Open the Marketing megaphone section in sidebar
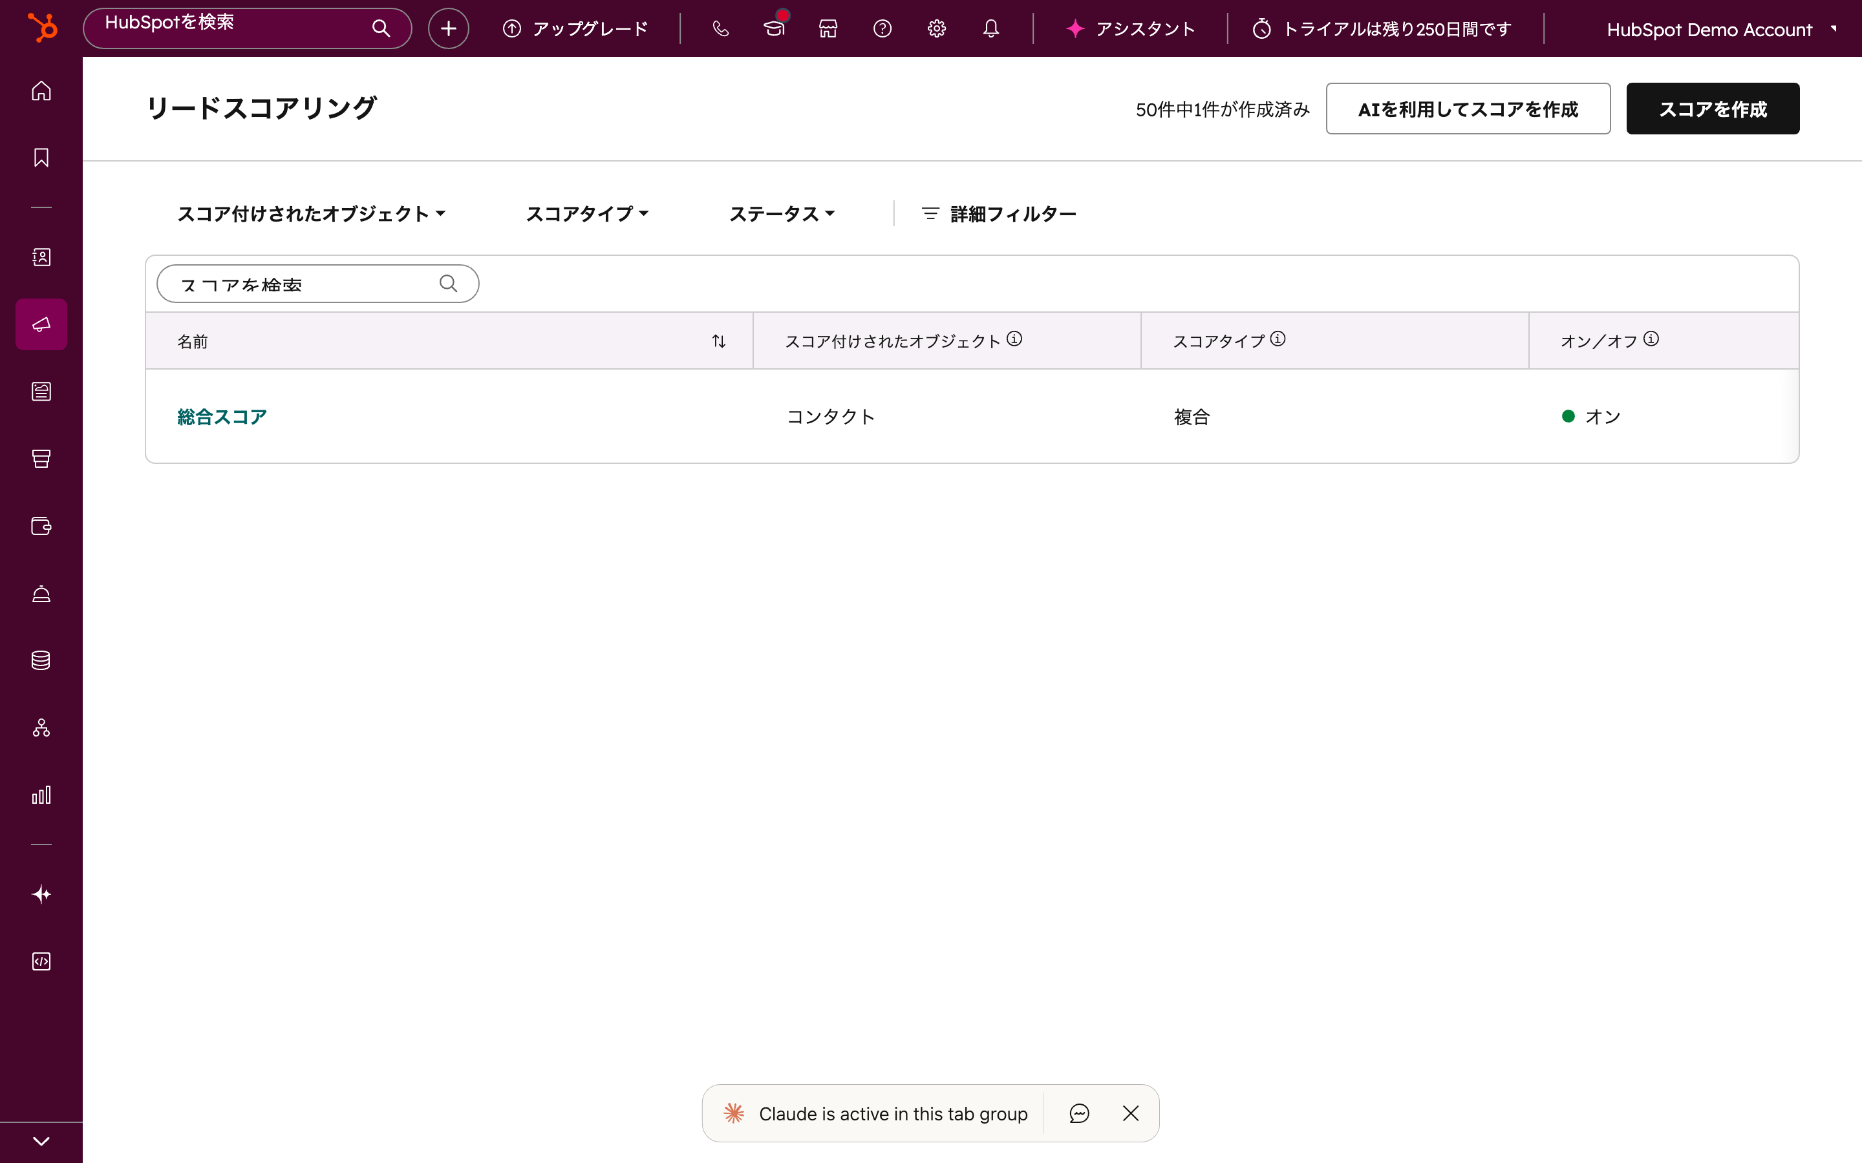The image size is (1862, 1163). (x=41, y=324)
